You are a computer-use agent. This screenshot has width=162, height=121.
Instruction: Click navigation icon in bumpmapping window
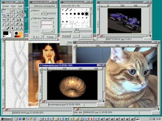tap(103, 101)
